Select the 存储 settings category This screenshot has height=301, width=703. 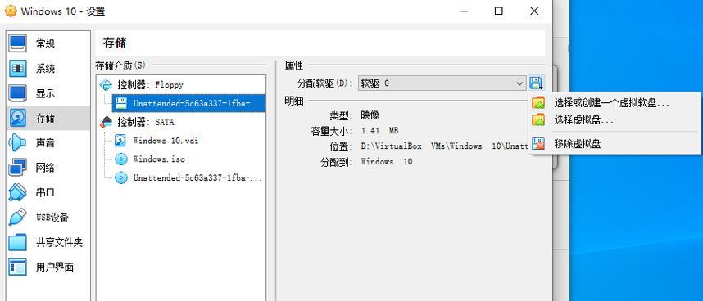(48, 118)
